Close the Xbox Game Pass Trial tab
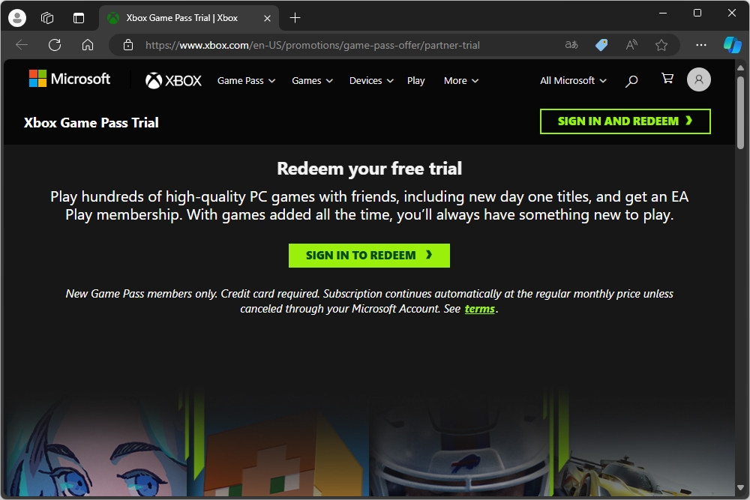Viewport: 750px width, 500px height. tap(268, 18)
